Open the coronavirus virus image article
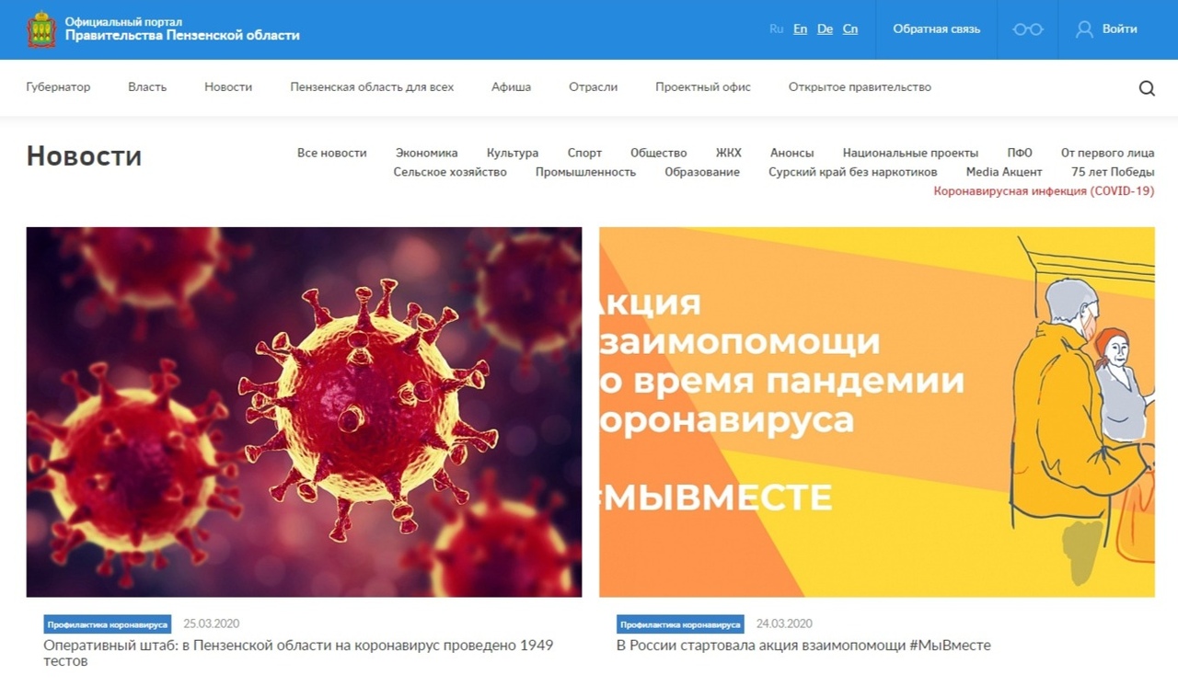Viewport: 1178px width, 698px height. [x=304, y=412]
